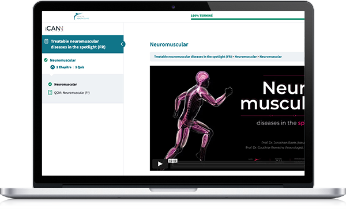Play the Neuromuscular video

click(x=160, y=164)
